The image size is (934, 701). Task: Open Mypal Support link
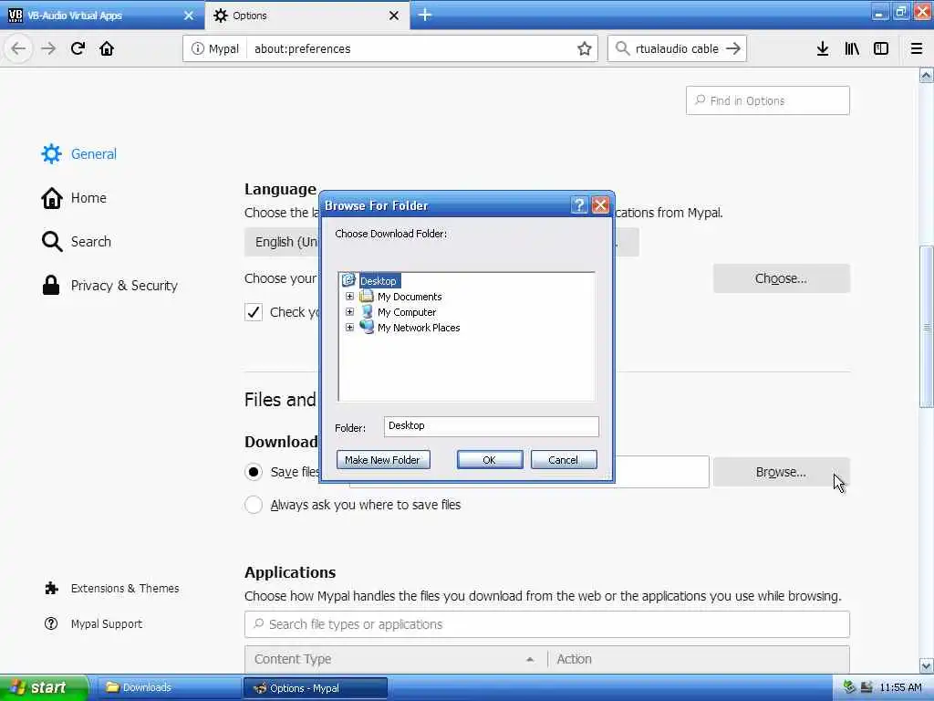coord(106,624)
